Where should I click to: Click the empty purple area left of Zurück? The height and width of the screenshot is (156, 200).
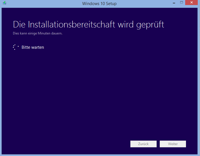[x=70, y=144]
